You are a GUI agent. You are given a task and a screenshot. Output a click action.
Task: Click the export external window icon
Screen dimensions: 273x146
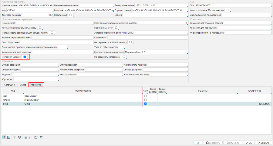pyautogui.click(x=36, y=137)
